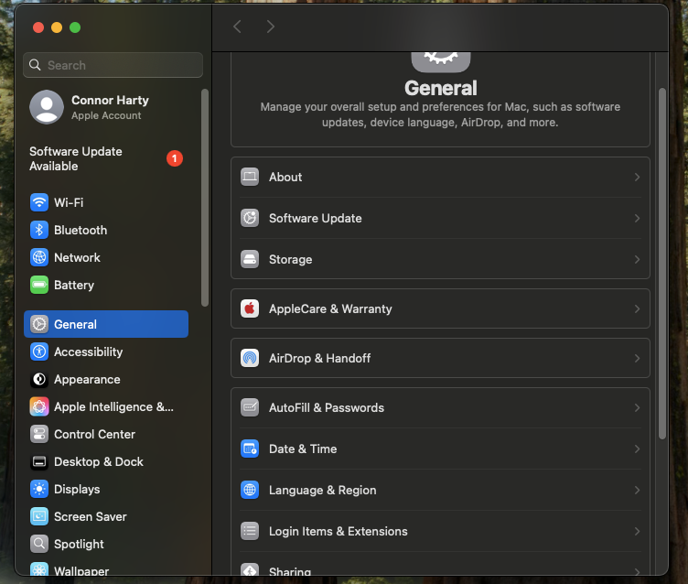The height and width of the screenshot is (584, 688).
Task: Click the Date & Time calendar icon
Action: (x=250, y=449)
